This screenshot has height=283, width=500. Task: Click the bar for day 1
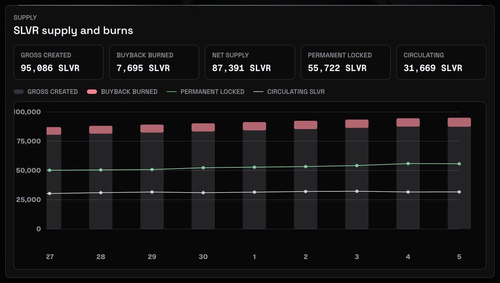point(255,176)
